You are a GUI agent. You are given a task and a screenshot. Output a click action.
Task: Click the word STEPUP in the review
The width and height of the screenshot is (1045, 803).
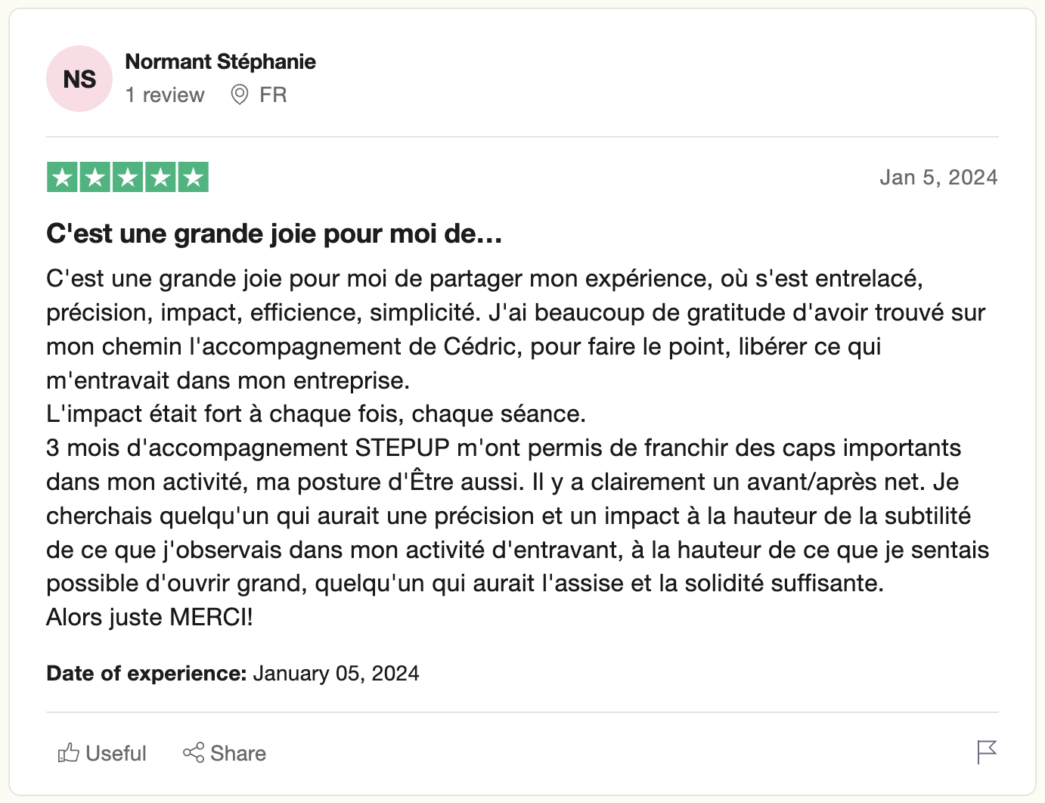pos(402,448)
